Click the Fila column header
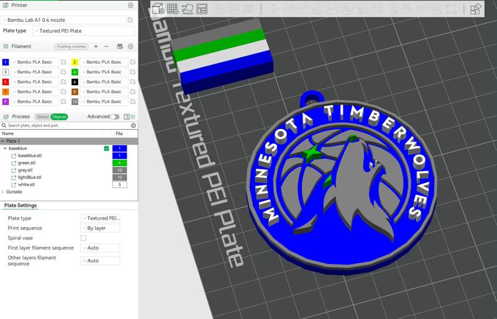The image size is (497, 319). [x=119, y=133]
